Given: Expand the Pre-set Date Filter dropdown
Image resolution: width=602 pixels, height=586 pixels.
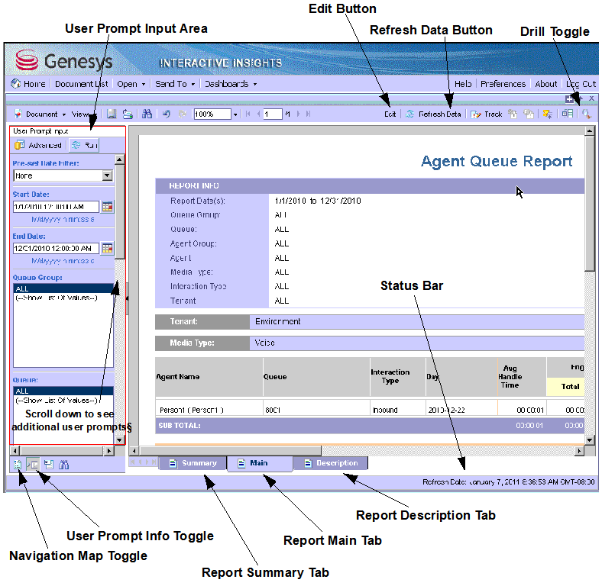Looking at the screenshot, I should 107,175.
